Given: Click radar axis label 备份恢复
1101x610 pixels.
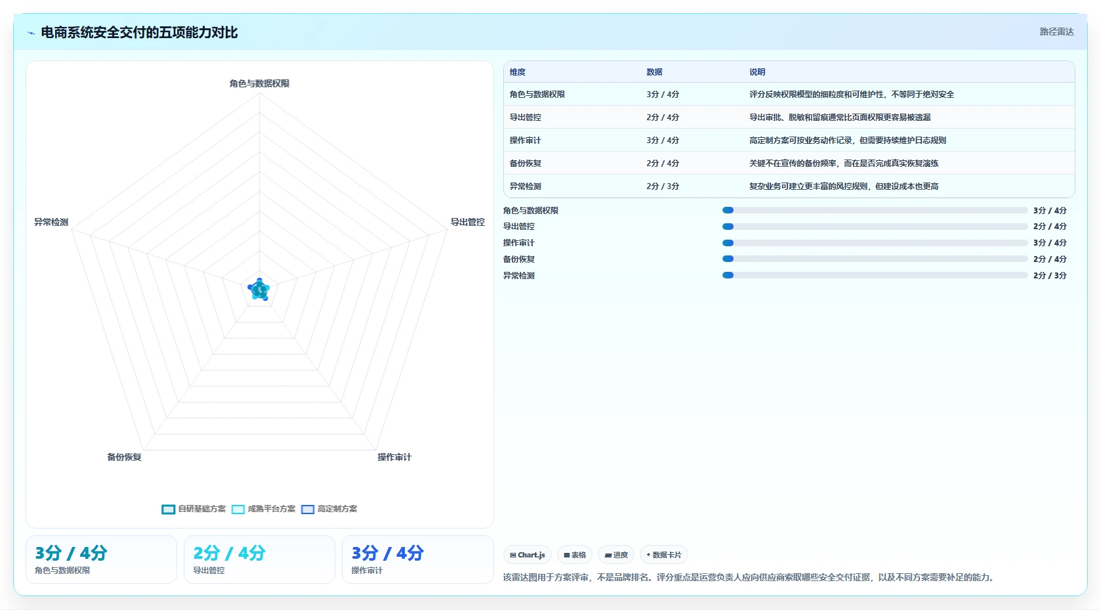Looking at the screenshot, I should (x=124, y=457).
